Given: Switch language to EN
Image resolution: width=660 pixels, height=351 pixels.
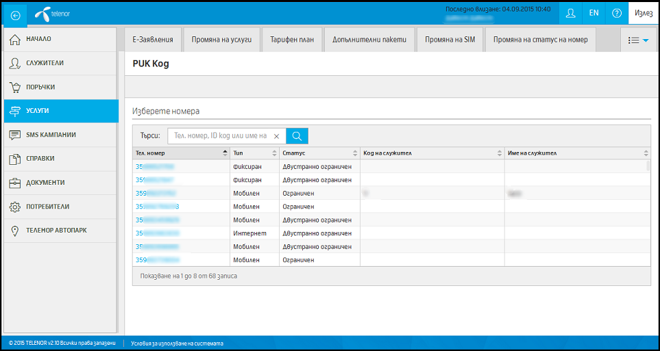Looking at the screenshot, I should point(594,13).
